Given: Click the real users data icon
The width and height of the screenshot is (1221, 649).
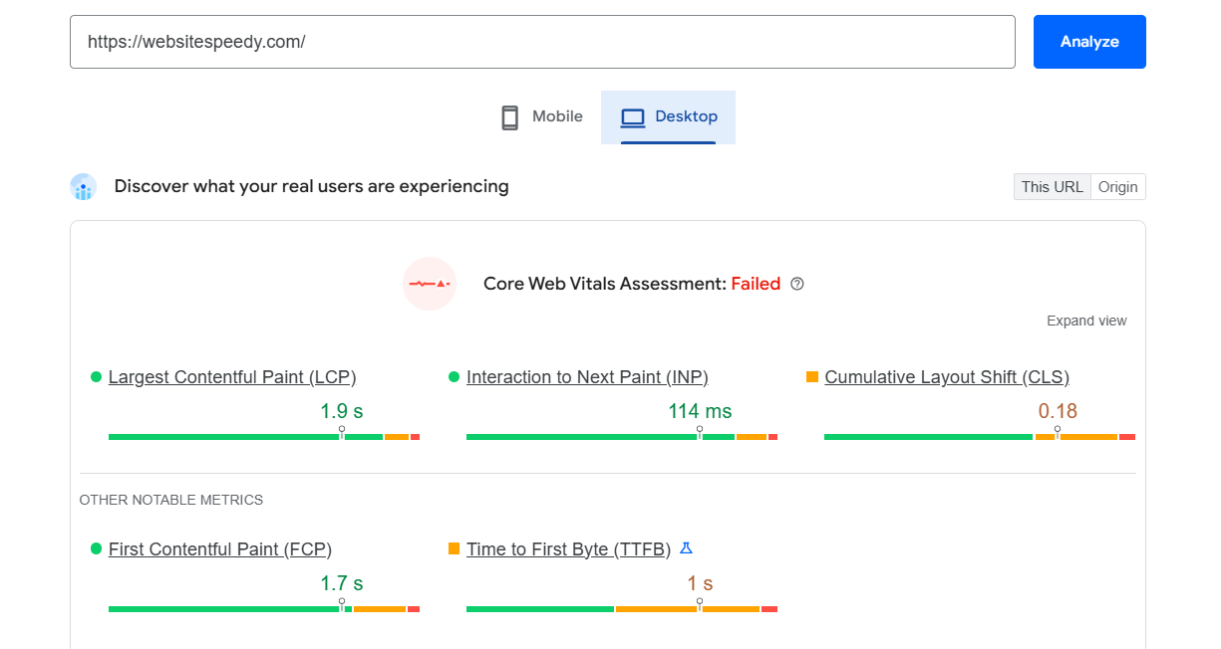Looking at the screenshot, I should pos(83,187).
